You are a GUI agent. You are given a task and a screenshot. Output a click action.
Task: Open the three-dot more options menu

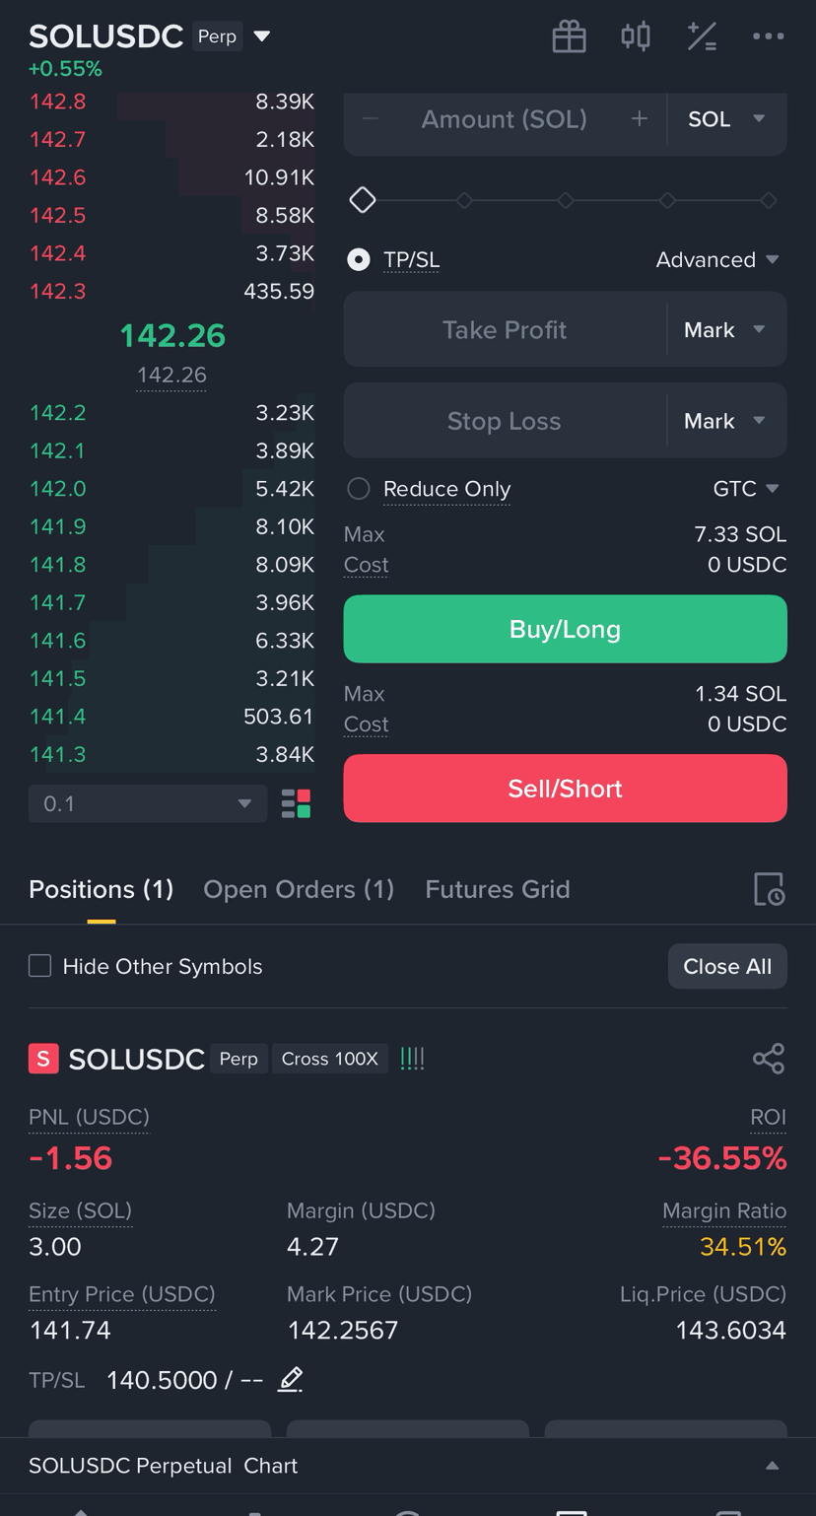768,36
